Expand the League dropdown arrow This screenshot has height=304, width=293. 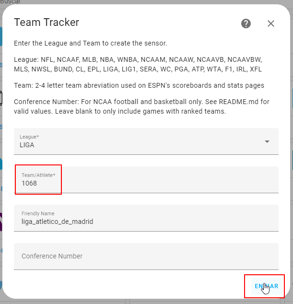[267, 141]
